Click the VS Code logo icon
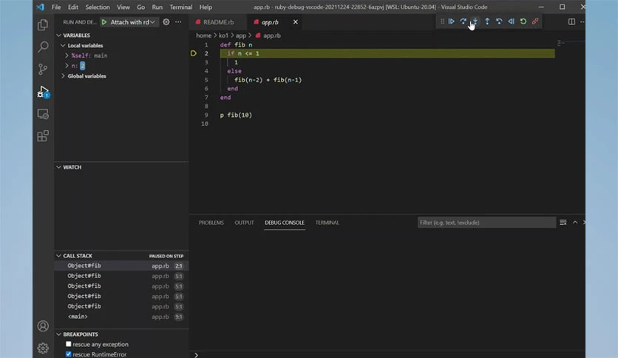The width and height of the screenshot is (618, 358). [x=41, y=7]
